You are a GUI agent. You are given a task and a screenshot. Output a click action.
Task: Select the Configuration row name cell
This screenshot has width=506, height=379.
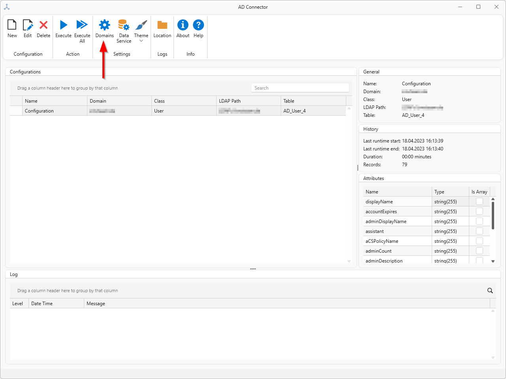point(55,111)
